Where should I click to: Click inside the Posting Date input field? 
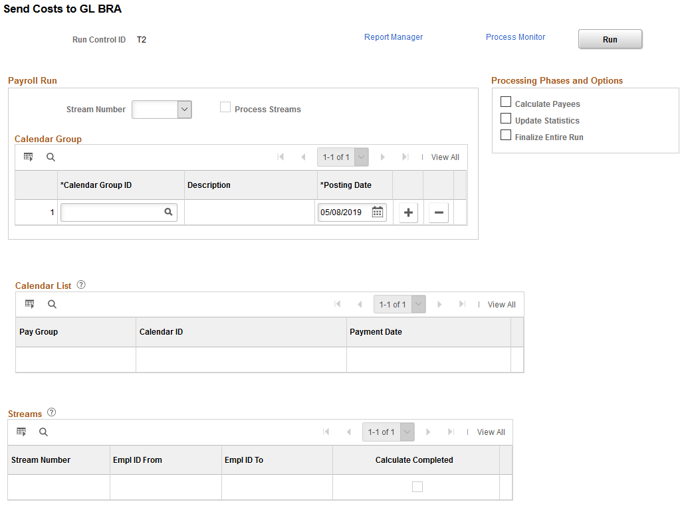point(347,212)
